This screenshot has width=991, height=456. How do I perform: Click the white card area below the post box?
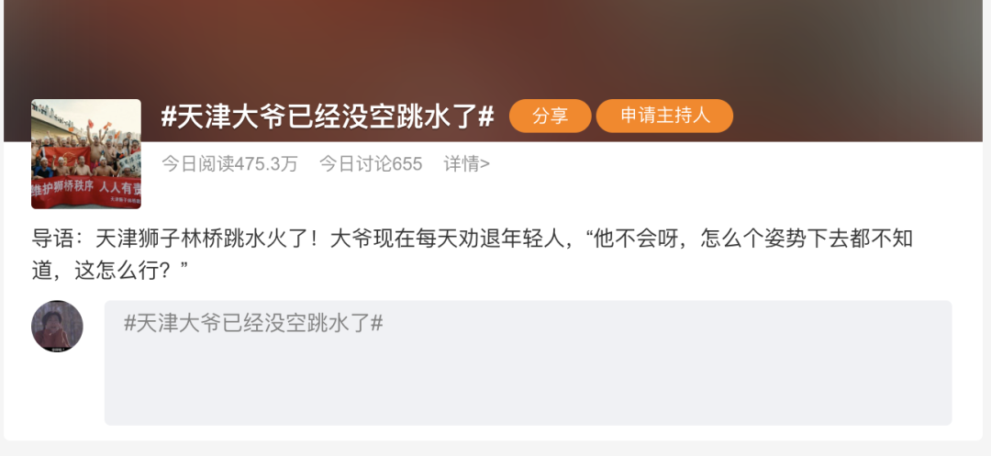(493, 433)
